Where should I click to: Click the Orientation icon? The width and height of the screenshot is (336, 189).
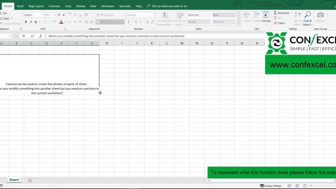click(x=87, y=15)
